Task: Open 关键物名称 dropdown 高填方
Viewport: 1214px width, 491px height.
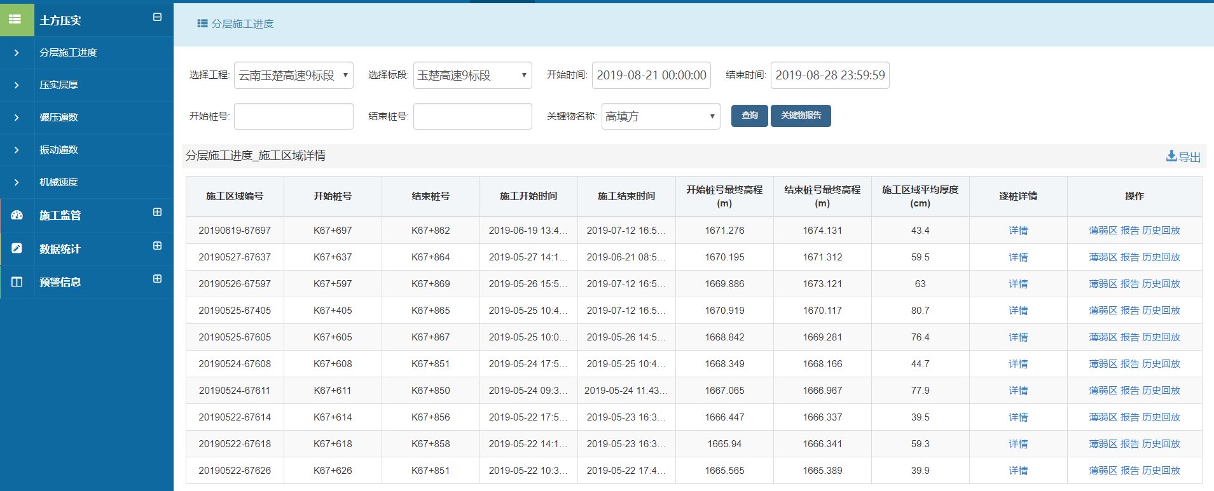Action: (661, 116)
